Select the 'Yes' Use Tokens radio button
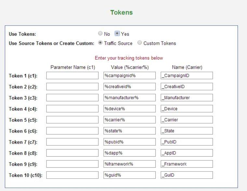The height and width of the screenshot is (191, 247). click(x=117, y=34)
